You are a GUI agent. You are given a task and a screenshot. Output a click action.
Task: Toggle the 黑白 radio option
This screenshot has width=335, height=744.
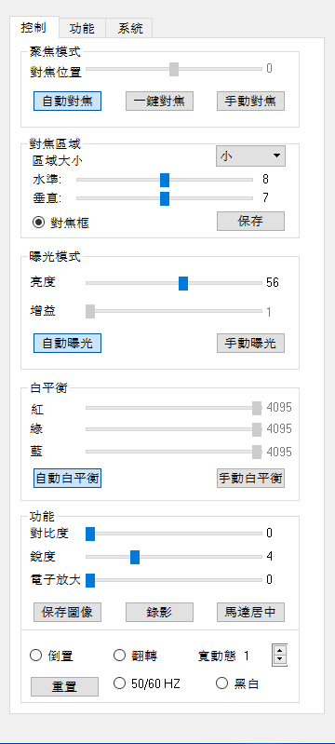coord(222,683)
